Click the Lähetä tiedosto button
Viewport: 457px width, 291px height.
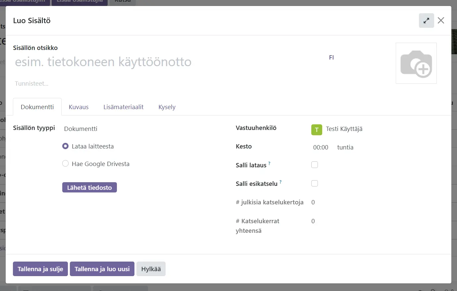tap(89, 187)
